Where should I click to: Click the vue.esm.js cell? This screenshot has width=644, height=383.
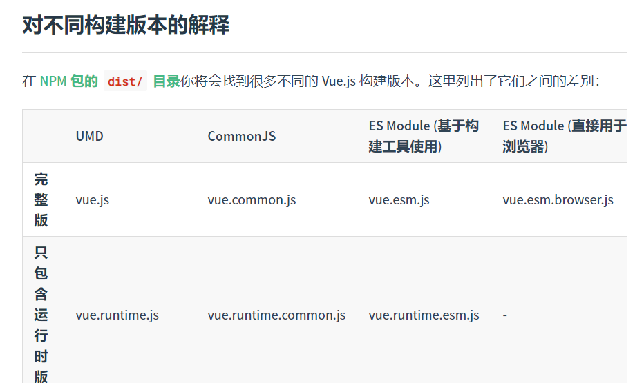[399, 200]
